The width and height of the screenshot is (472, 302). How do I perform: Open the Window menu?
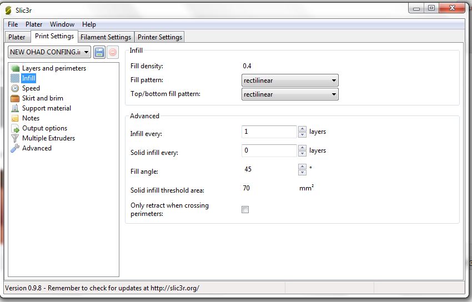[x=62, y=24]
